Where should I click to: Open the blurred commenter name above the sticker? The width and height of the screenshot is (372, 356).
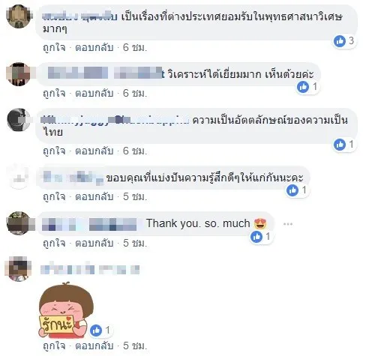90,269
